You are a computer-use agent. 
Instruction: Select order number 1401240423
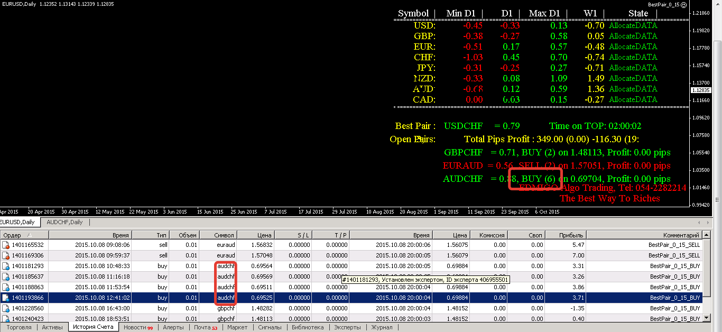click(x=27, y=319)
